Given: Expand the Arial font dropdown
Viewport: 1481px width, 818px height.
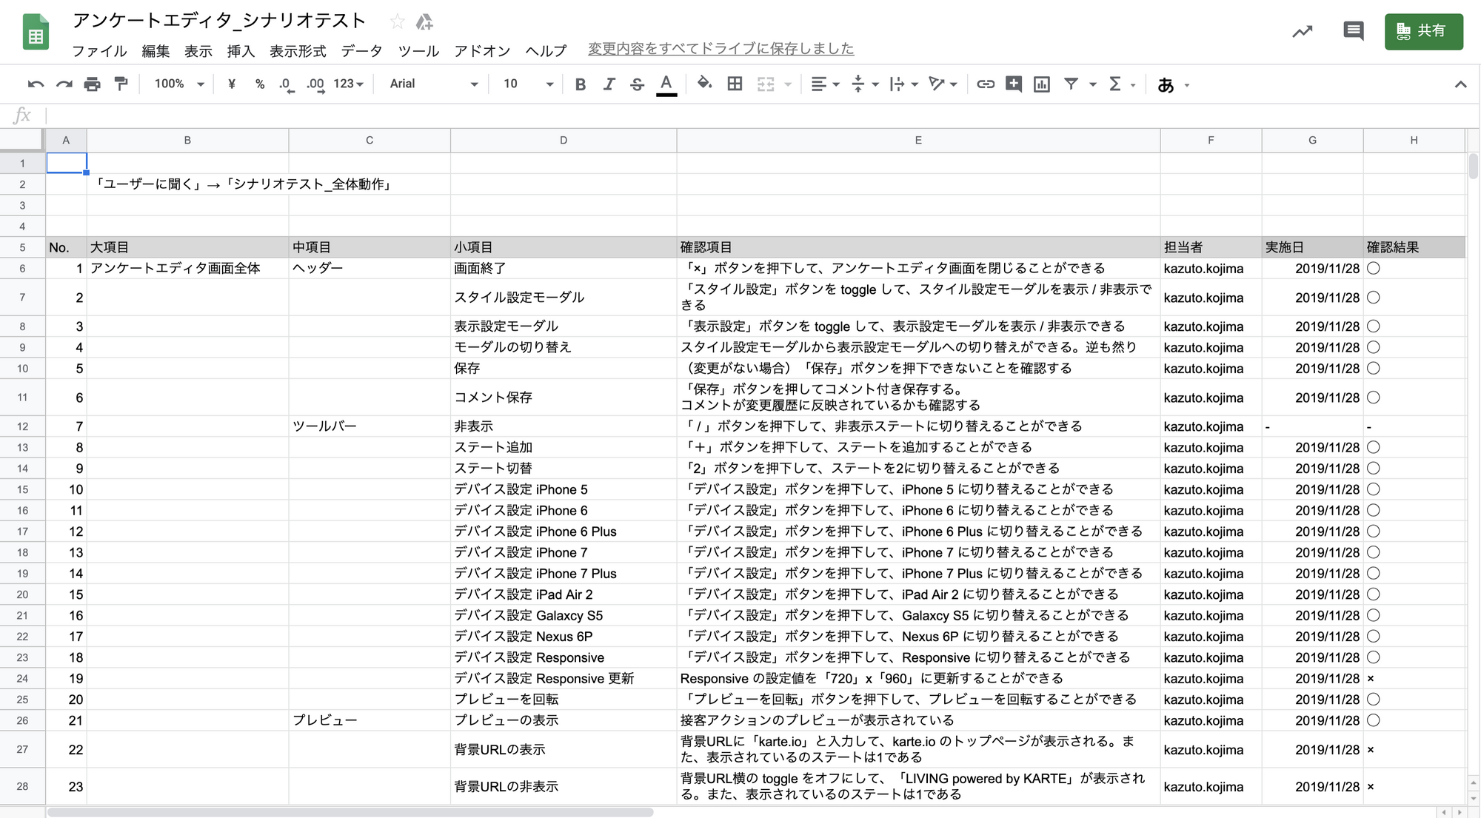Looking at the screenshot, I should 433,84.
